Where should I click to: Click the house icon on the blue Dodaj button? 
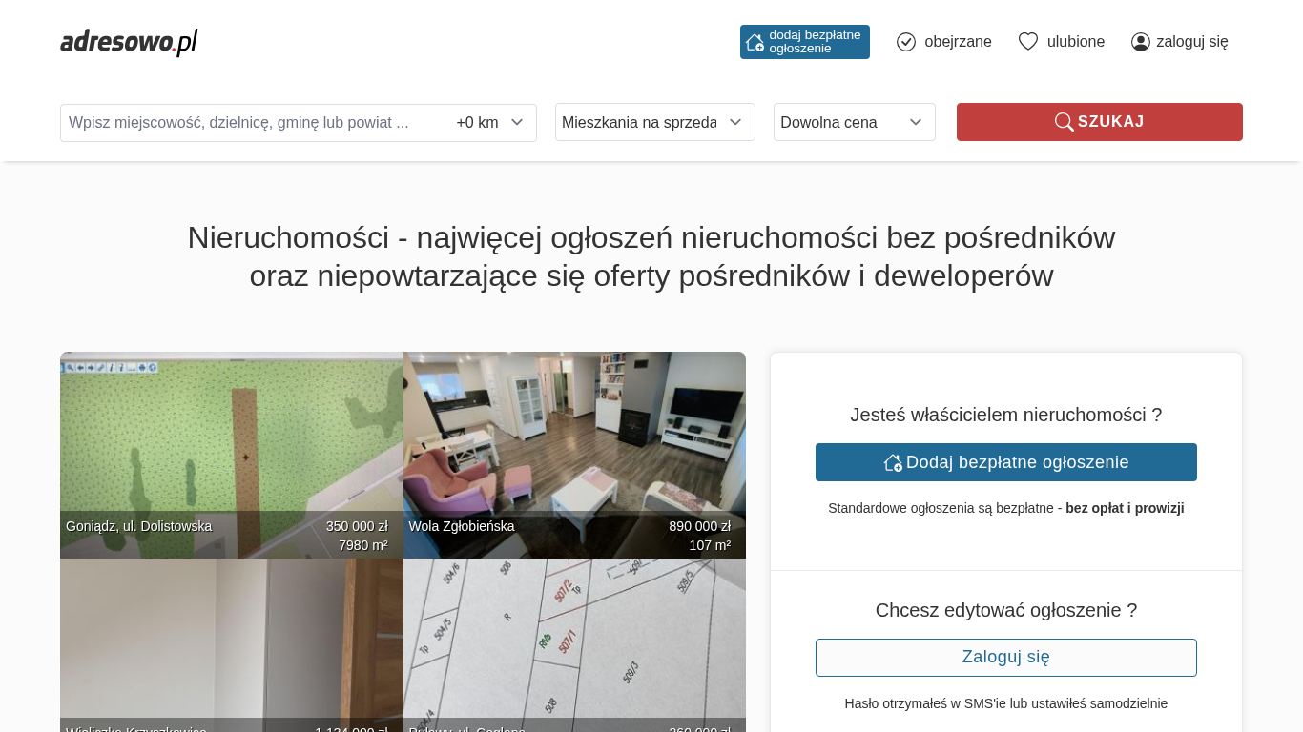point(893,463)
